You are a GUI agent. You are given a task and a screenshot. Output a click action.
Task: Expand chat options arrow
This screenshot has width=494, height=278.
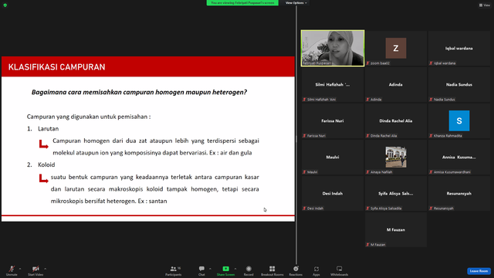[x=210, y=269]
